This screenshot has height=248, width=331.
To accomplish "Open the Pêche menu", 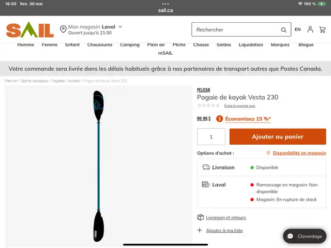I will (179, 45).
